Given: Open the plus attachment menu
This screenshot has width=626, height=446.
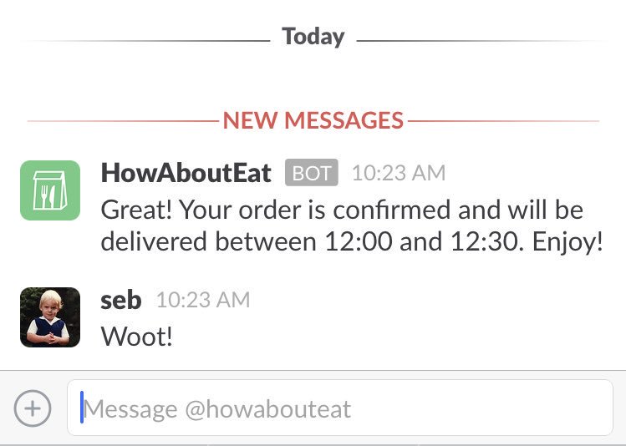Looking at the screenshot, I should [x=33, y=408].
